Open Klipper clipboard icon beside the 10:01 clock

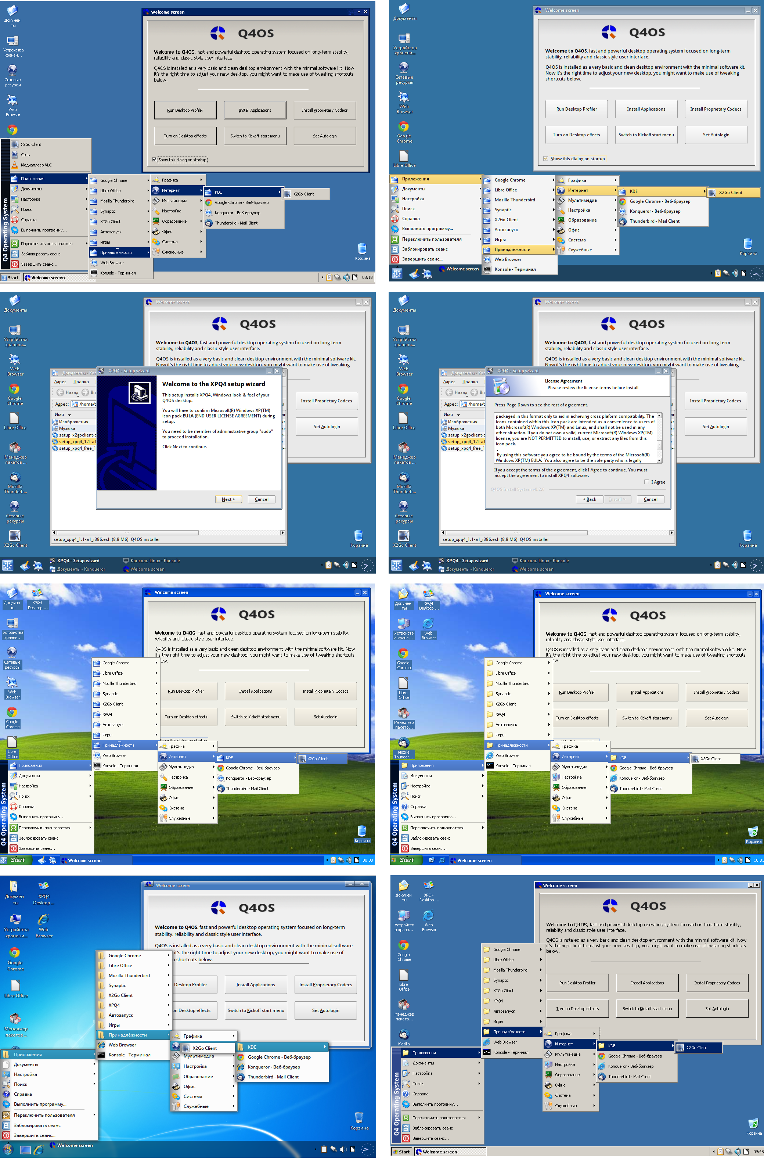coord(724,860)
